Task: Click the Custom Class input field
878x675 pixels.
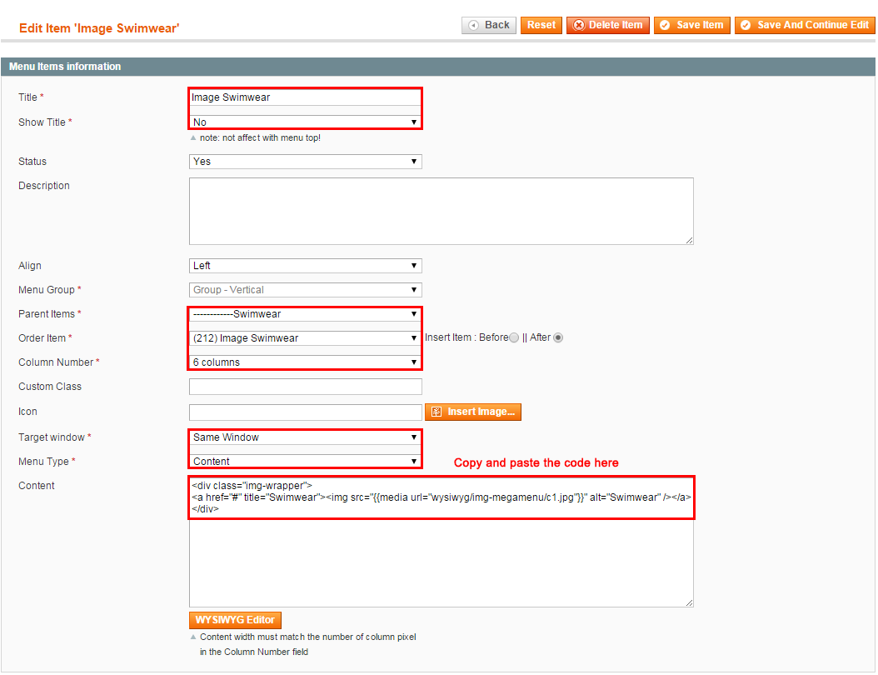Action: click(x=305, y=387)
